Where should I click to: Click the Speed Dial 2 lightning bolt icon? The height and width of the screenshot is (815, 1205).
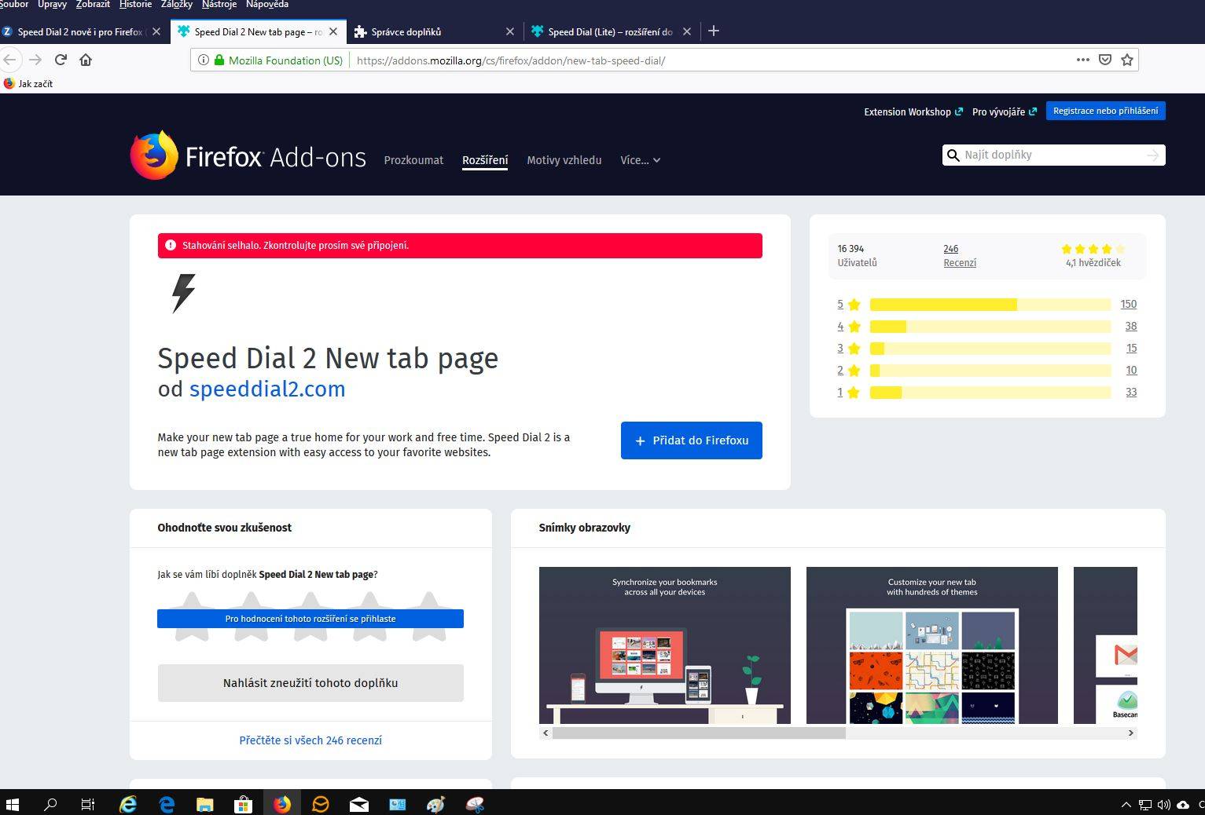point(183,293)
